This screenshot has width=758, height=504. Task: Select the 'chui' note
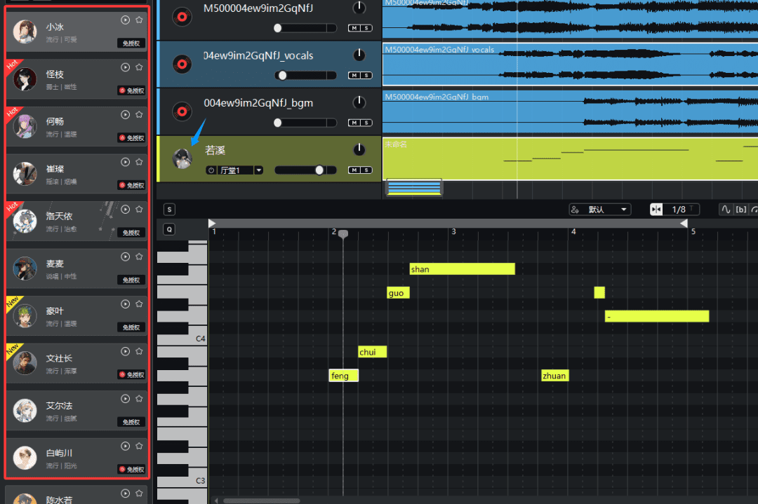coord(372,352)
